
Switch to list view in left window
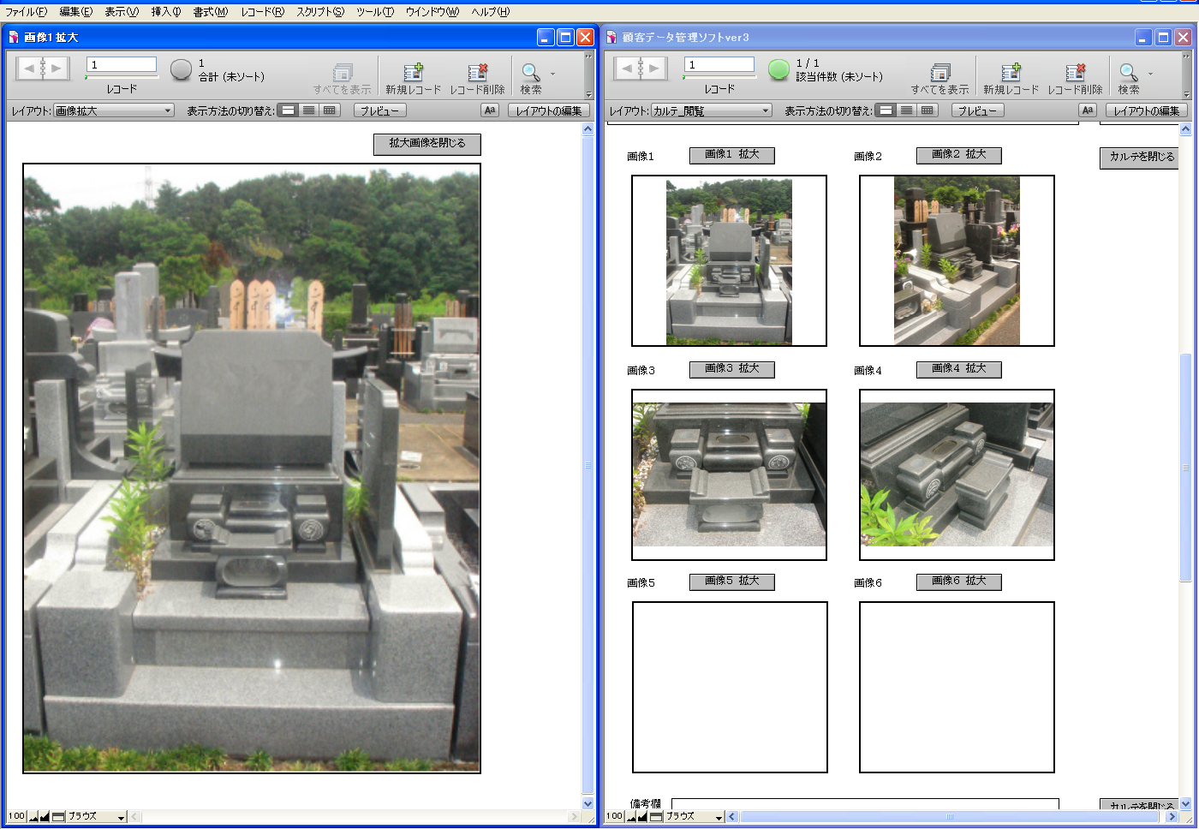[x=308, y=110]
